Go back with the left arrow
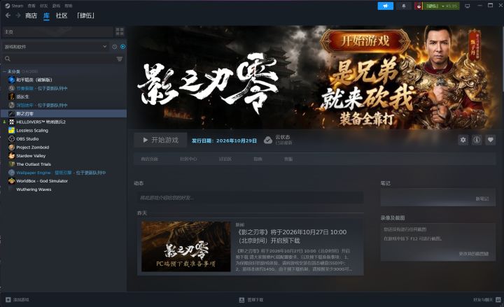The width and height of the screenshot is (504, 307). [x=8, y=15]
